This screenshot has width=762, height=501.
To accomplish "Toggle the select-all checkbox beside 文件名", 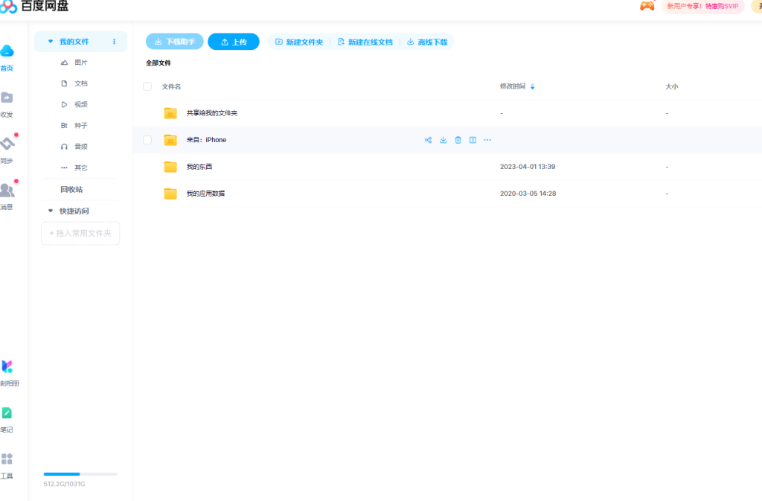I will point(147,86).
